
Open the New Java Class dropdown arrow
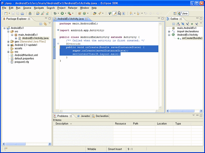[88, 13]
